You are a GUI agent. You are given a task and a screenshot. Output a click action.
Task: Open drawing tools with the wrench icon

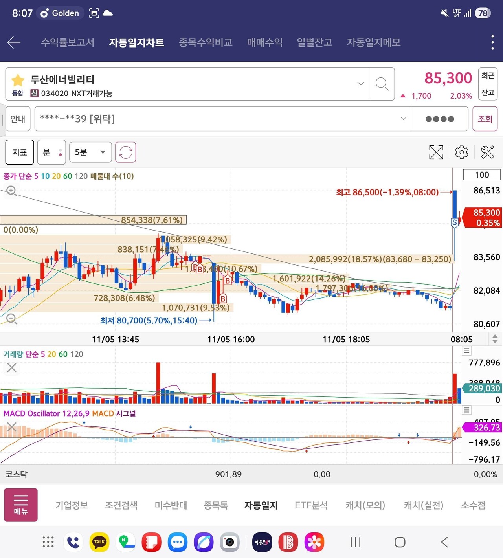(x=487, y=152)
